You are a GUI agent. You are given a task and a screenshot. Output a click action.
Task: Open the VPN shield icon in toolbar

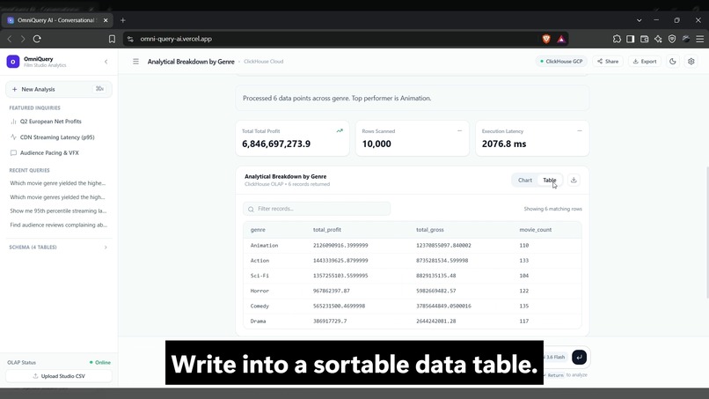coord(672,39)
